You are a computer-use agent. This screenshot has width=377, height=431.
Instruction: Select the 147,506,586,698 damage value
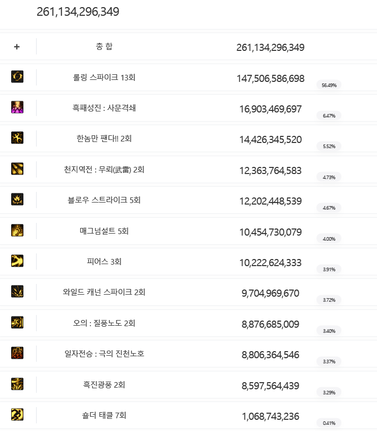[270, 78]
